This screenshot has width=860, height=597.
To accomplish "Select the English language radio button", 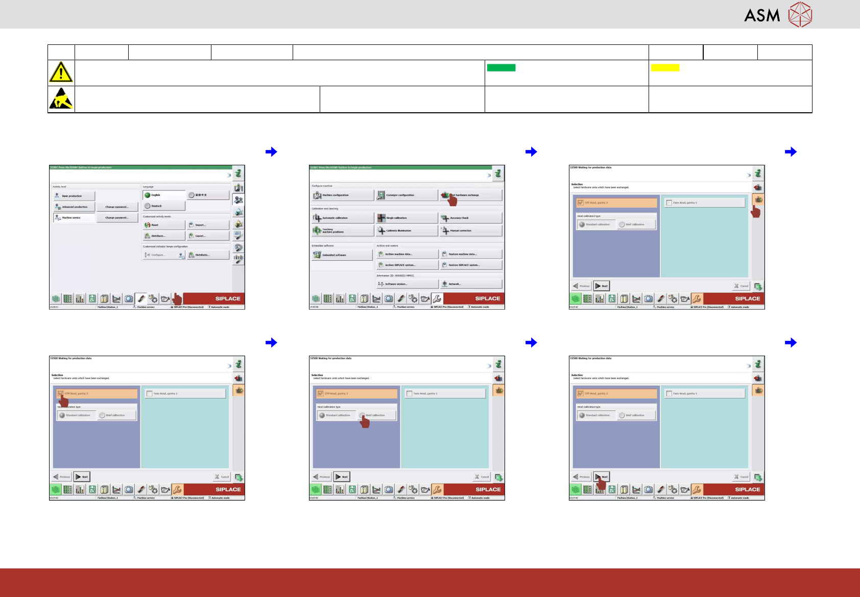I will [164, 195].
